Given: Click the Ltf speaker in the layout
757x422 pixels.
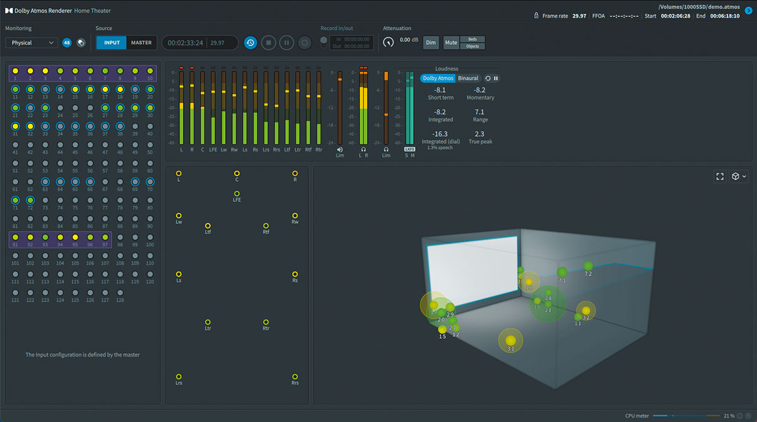Looking at the screenshot, I should click(208, 225).
